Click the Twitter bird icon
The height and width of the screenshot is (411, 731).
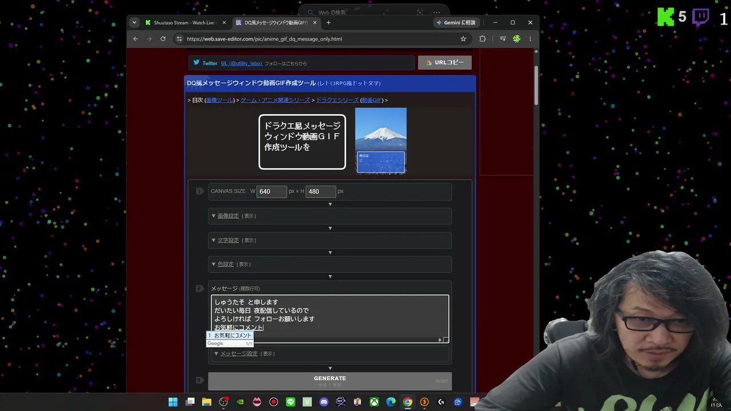tap(196, 63)
